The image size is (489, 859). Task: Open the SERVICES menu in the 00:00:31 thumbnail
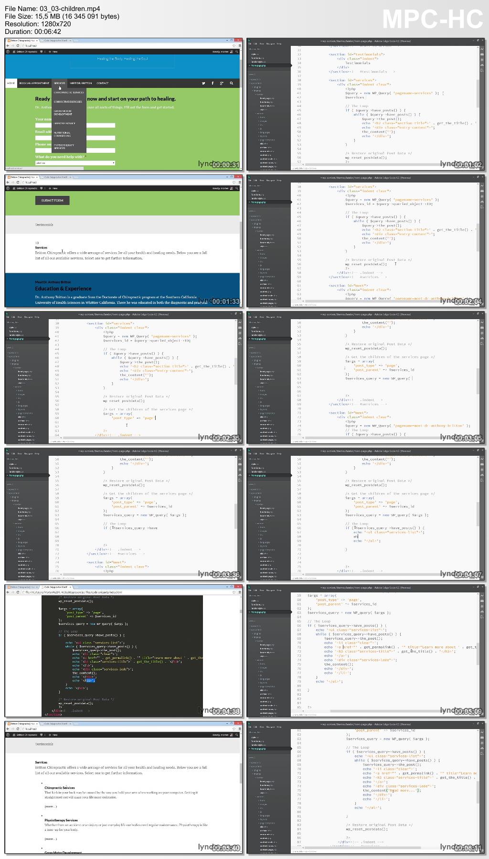coord(60,83)
